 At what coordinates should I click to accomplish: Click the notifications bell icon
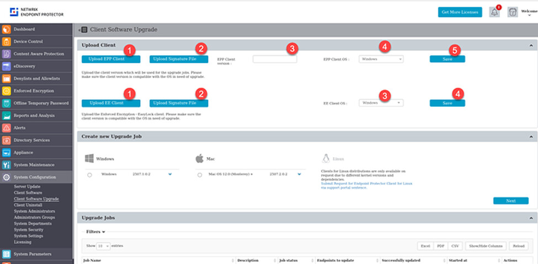point(494,12)
